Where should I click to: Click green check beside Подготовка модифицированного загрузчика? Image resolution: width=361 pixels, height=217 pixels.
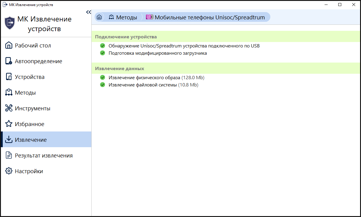click(103, 53)
